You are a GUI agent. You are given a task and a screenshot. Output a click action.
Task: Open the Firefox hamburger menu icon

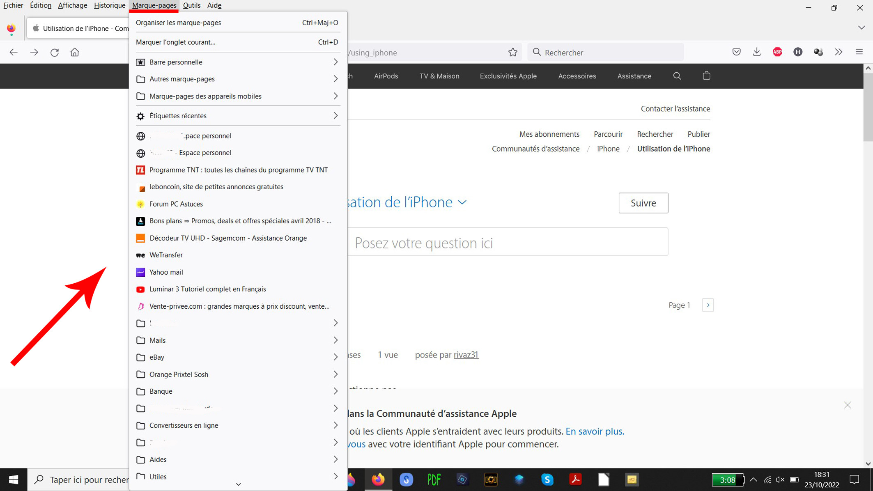859,52
